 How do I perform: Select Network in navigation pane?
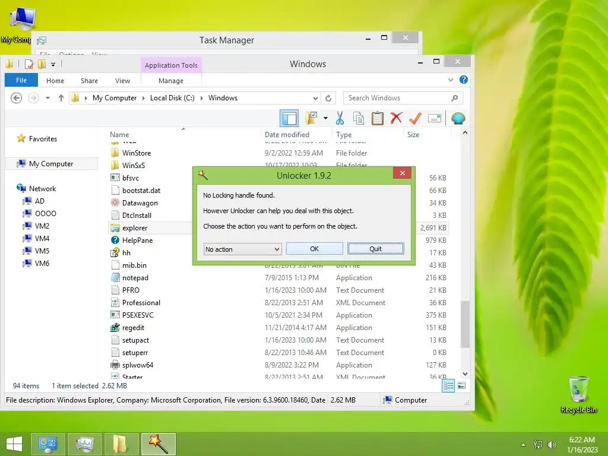[x=42, y=188]
